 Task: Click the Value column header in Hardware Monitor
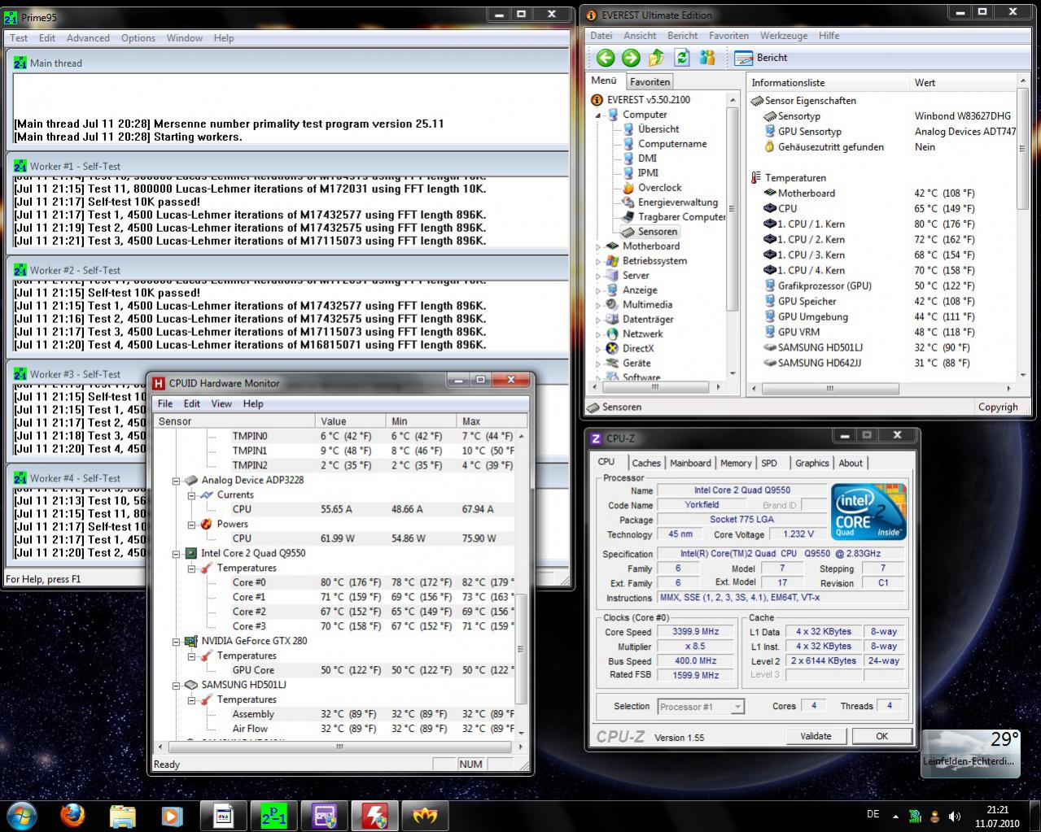click(x=350, y=421)
